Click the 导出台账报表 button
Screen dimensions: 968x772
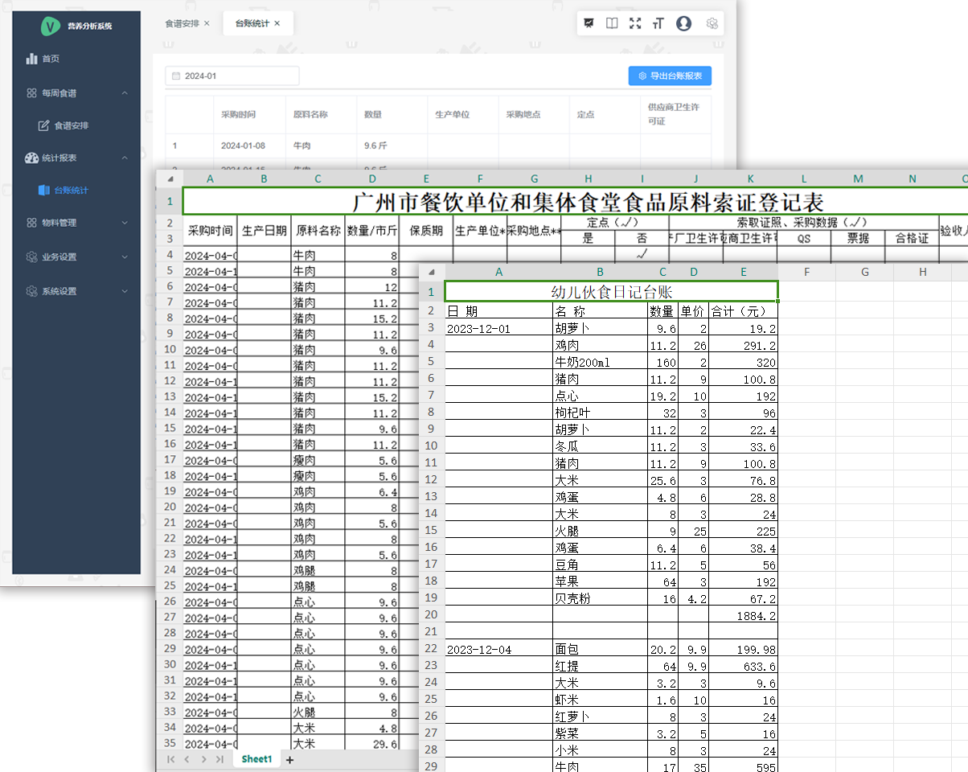tap(670, 76)
